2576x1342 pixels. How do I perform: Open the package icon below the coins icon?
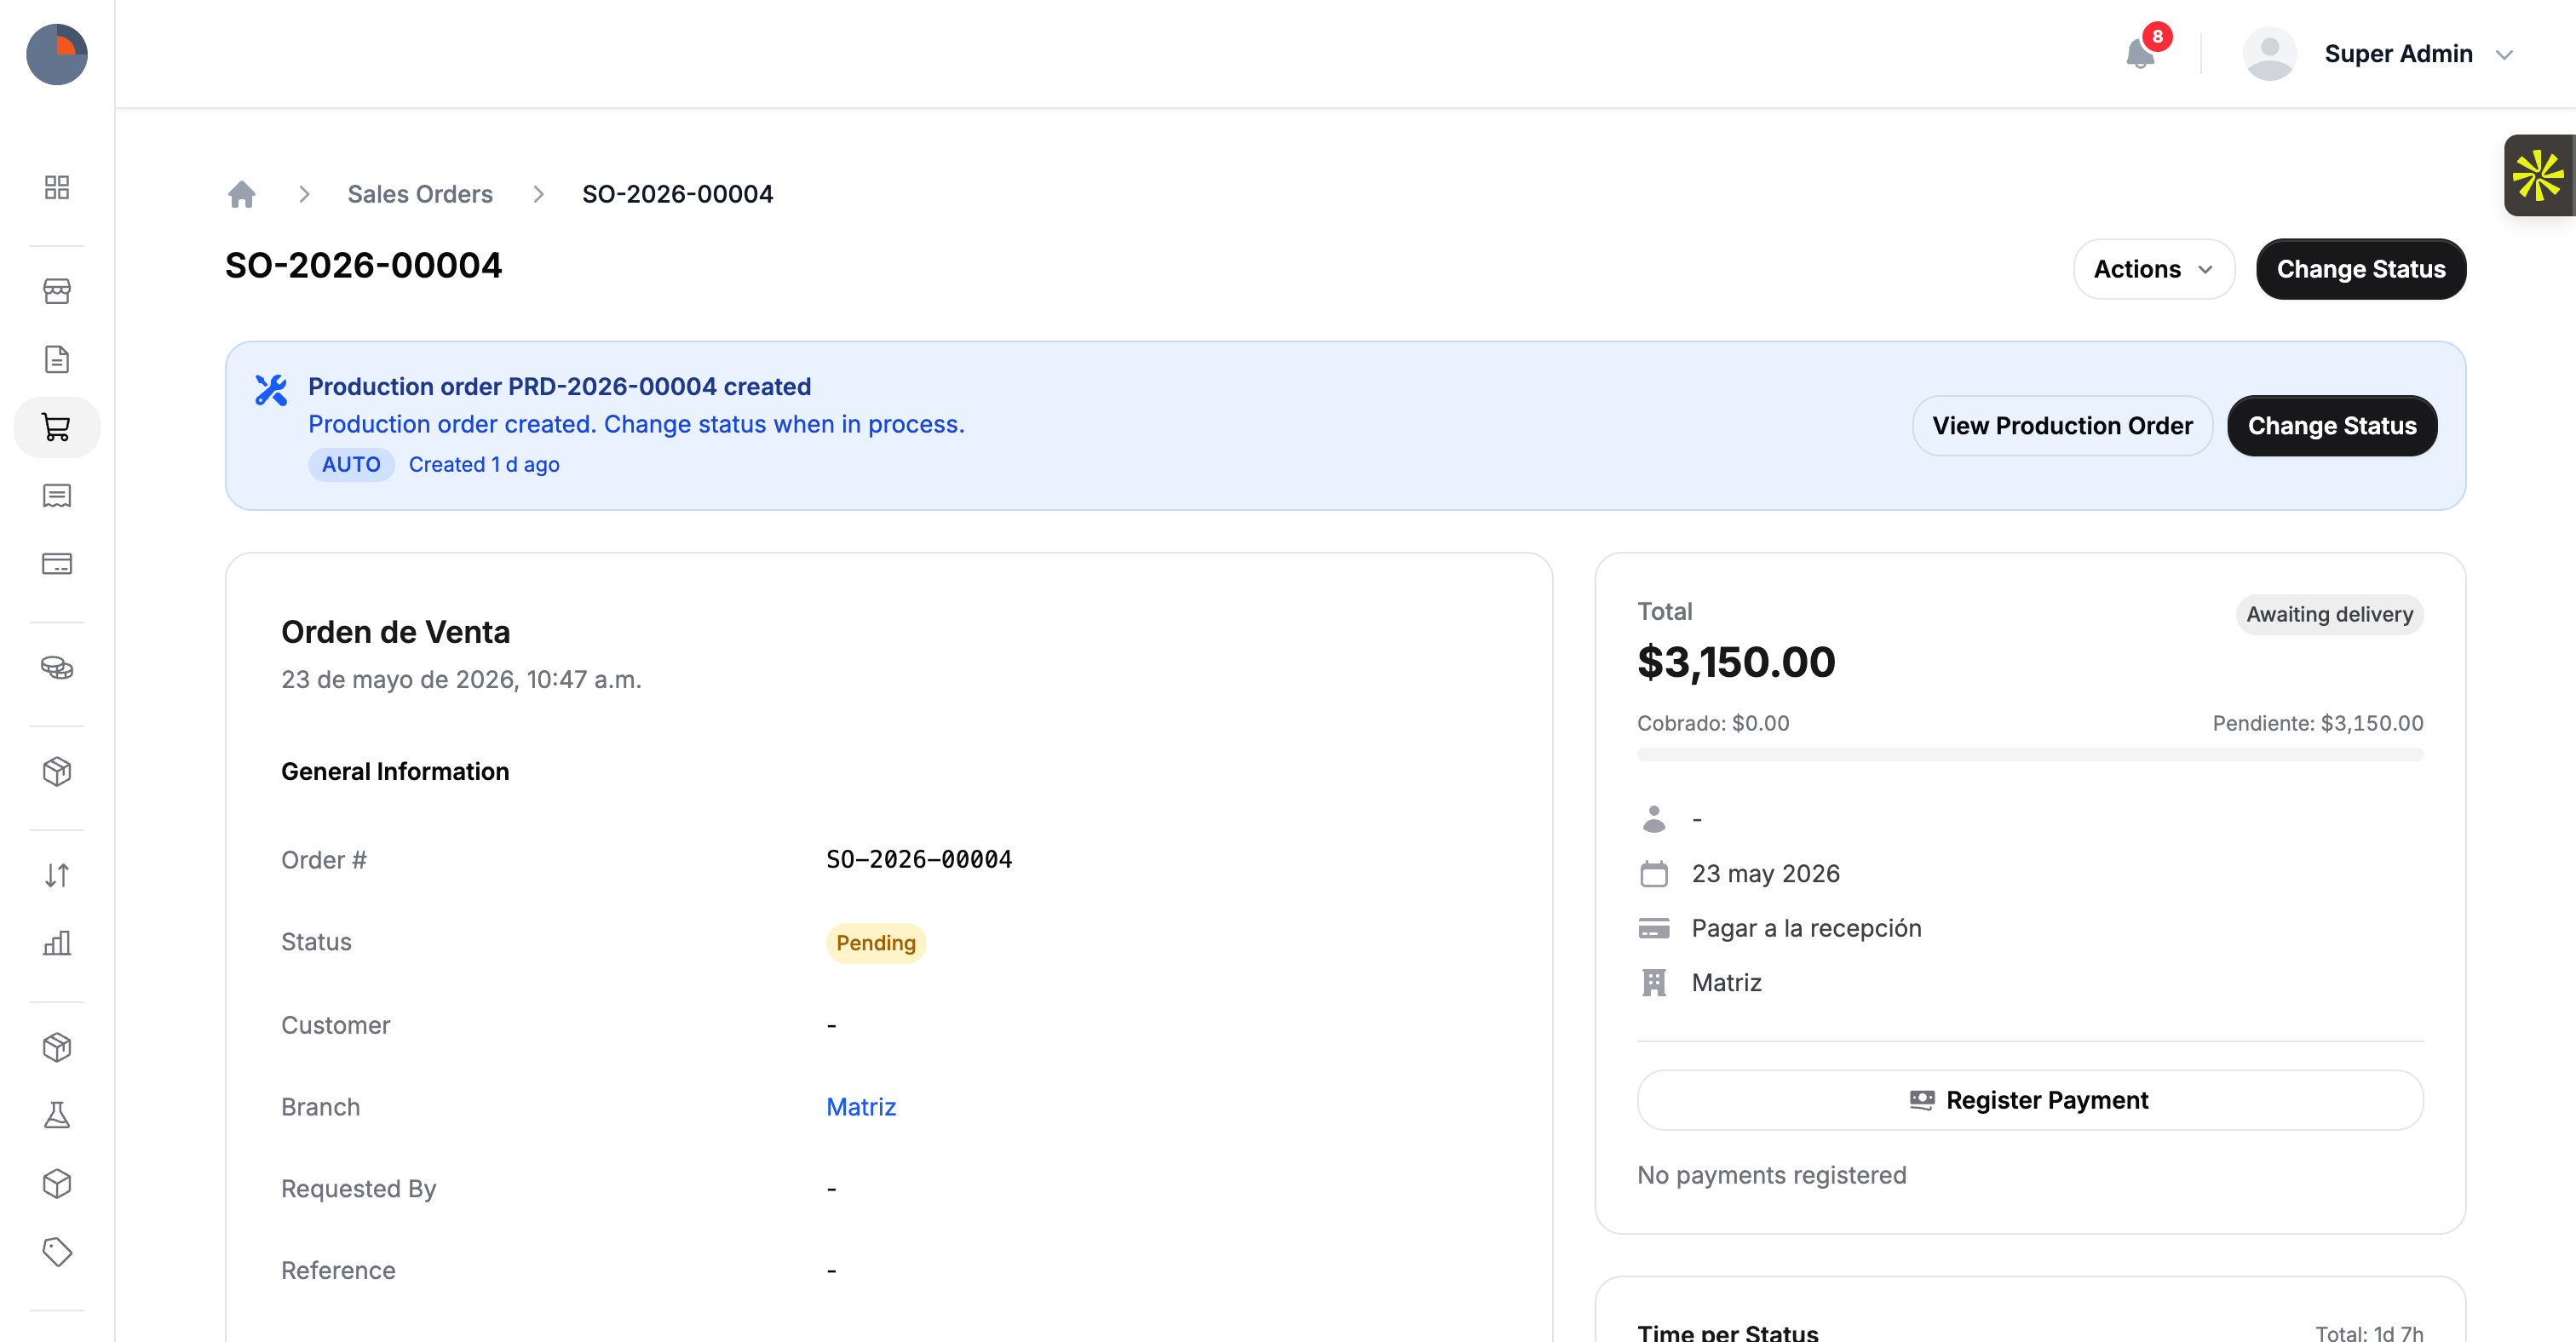coord(57,771)
